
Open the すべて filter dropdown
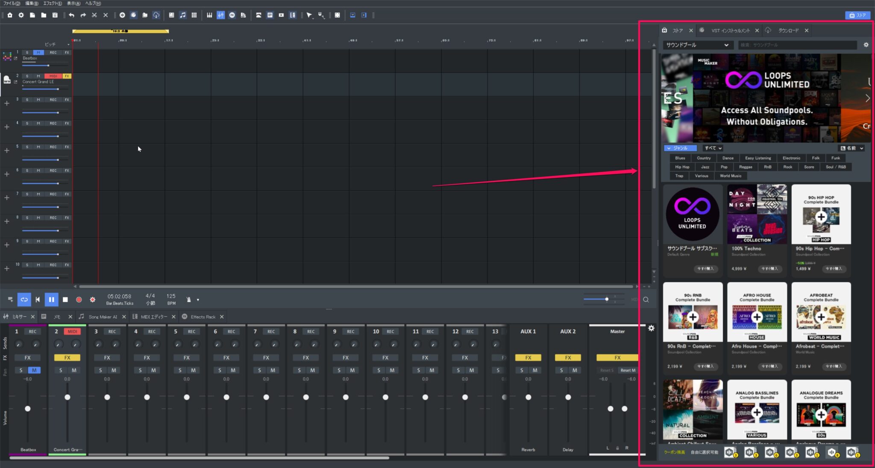click(x=713, y=148)
